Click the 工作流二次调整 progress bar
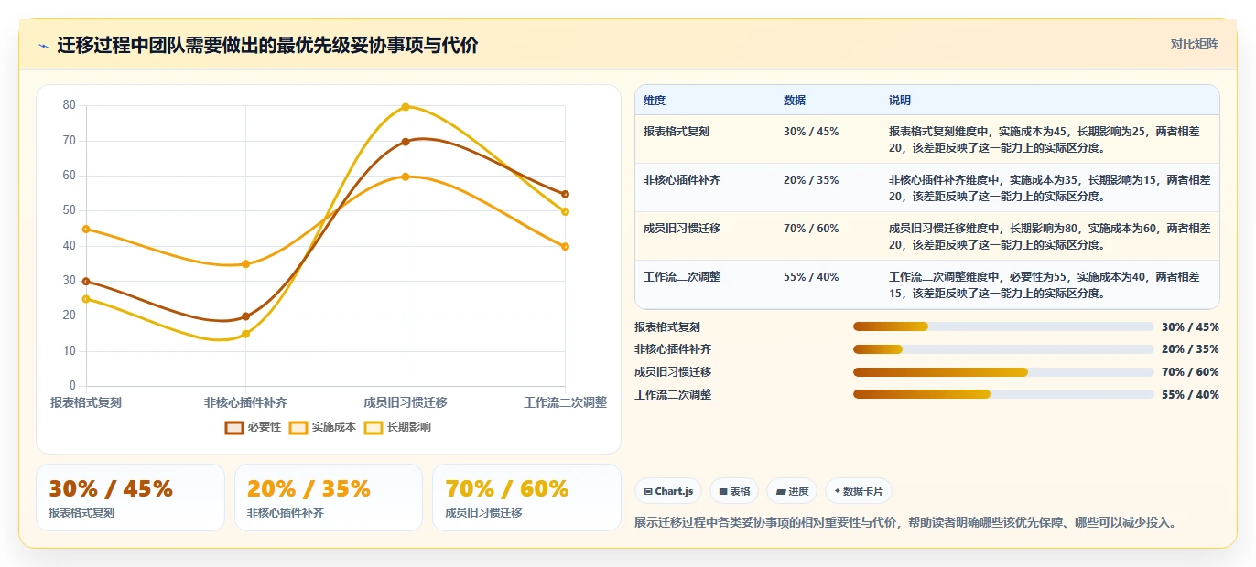Viewport: 1256px width, 567px height. point(1003,394)
